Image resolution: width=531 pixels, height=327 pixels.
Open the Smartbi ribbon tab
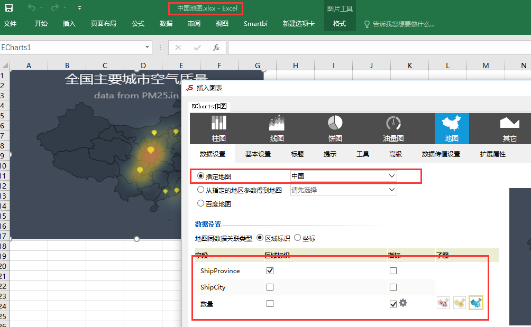pyautogui.click(x=255, y=24)
